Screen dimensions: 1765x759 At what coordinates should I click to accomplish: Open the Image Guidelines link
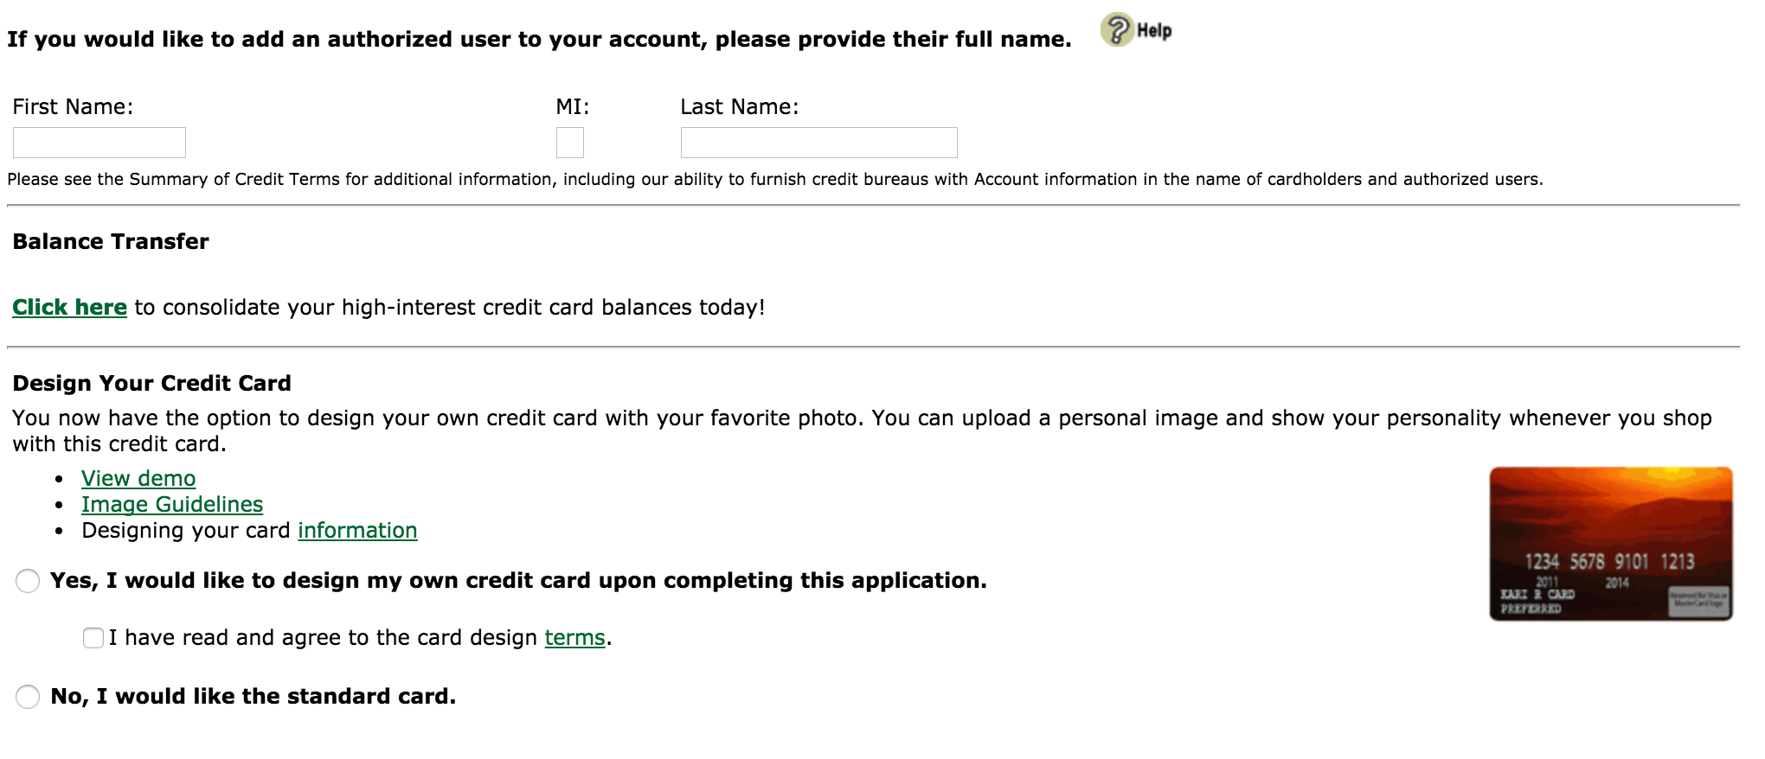point(172,505)
